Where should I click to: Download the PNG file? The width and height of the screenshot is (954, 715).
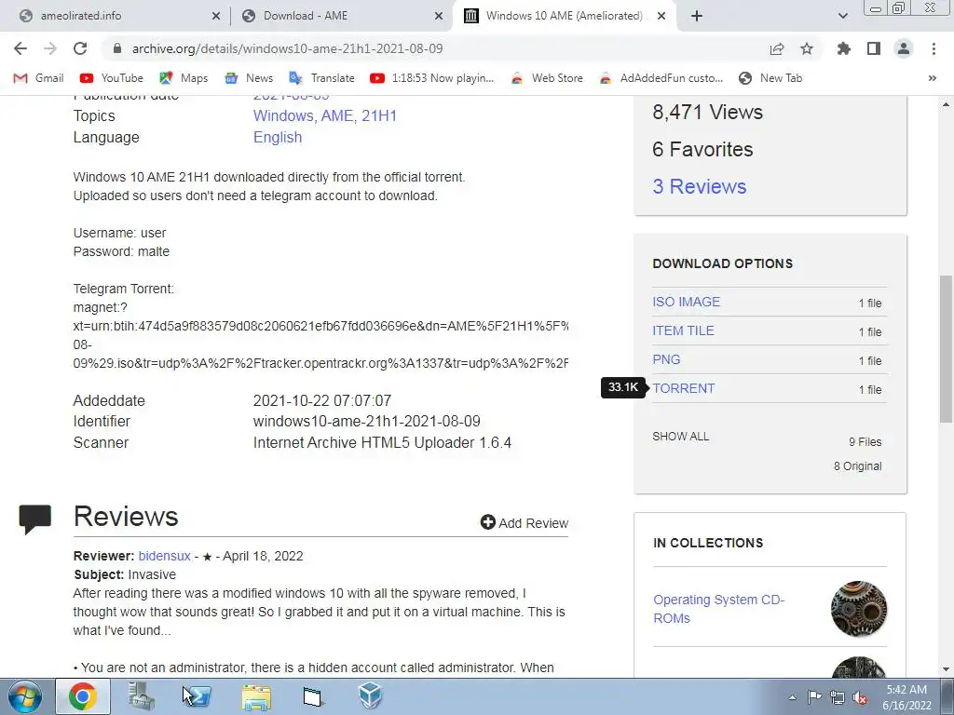point(666,359)
